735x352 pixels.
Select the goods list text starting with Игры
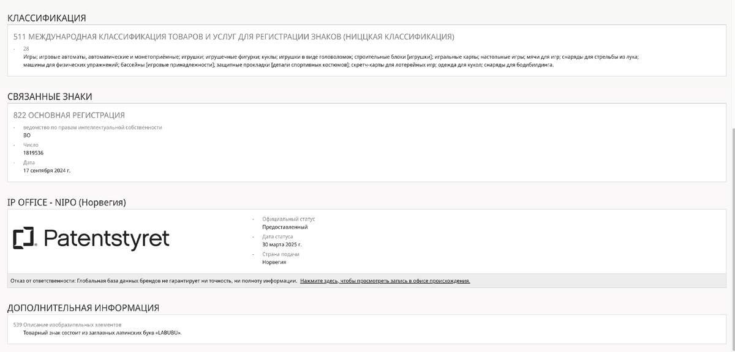coord(331,61)
